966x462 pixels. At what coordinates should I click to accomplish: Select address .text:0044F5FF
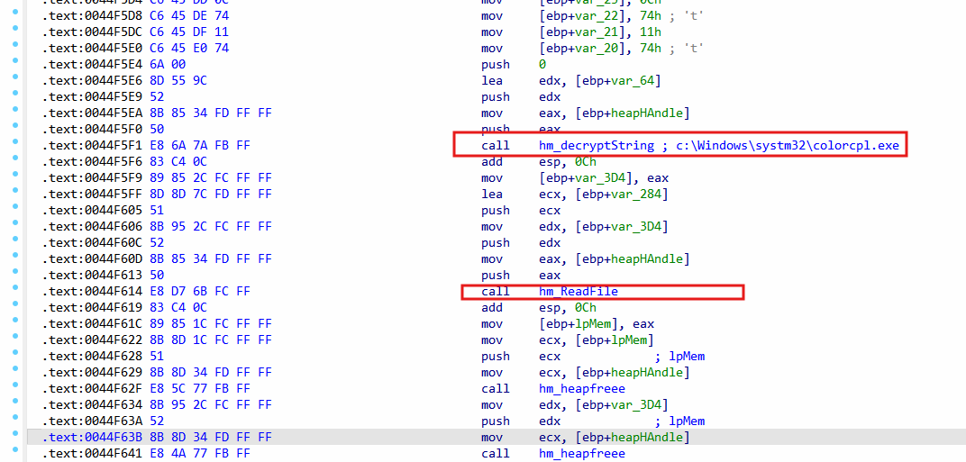[x=93, y=194]
